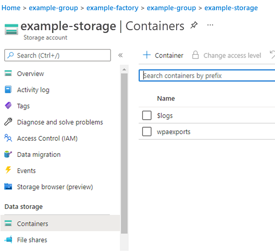
Task: Open File shares menu item
Action: click(32, 240)
